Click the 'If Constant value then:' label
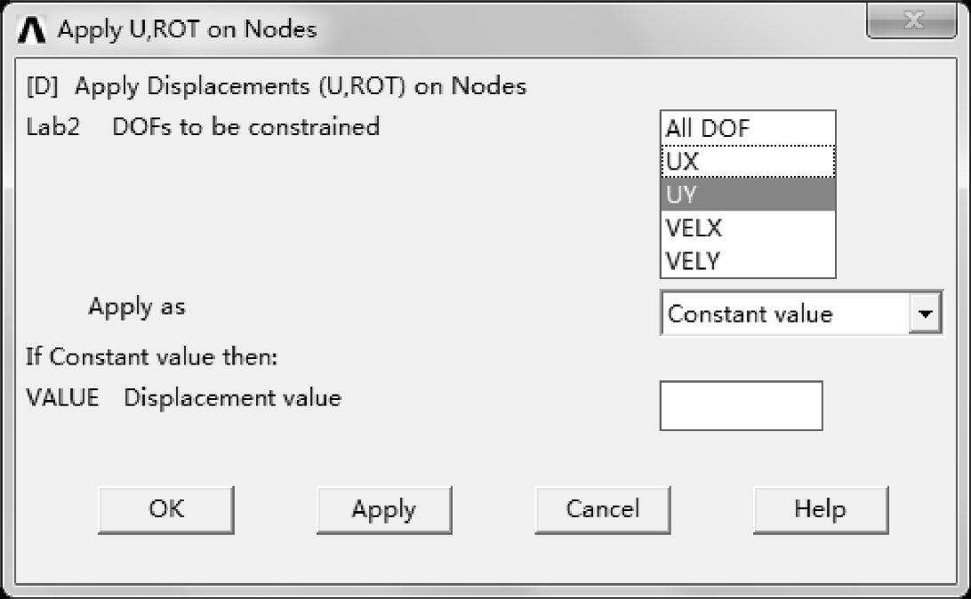Image resolution: width=971 pixels, height=599 pixels. 152,358
